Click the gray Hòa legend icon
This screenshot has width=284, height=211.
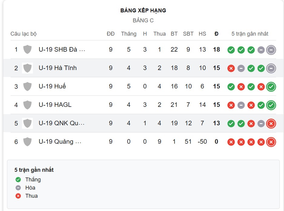click(18, 187)
